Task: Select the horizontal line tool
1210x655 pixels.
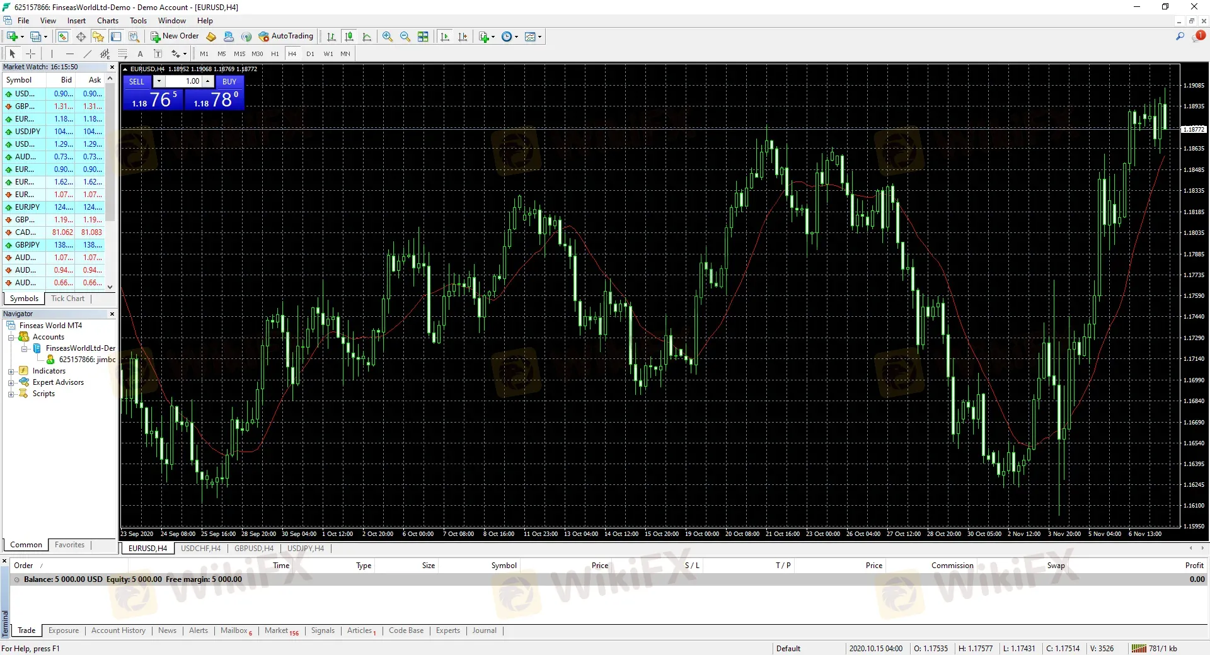Action: (70, 54)
